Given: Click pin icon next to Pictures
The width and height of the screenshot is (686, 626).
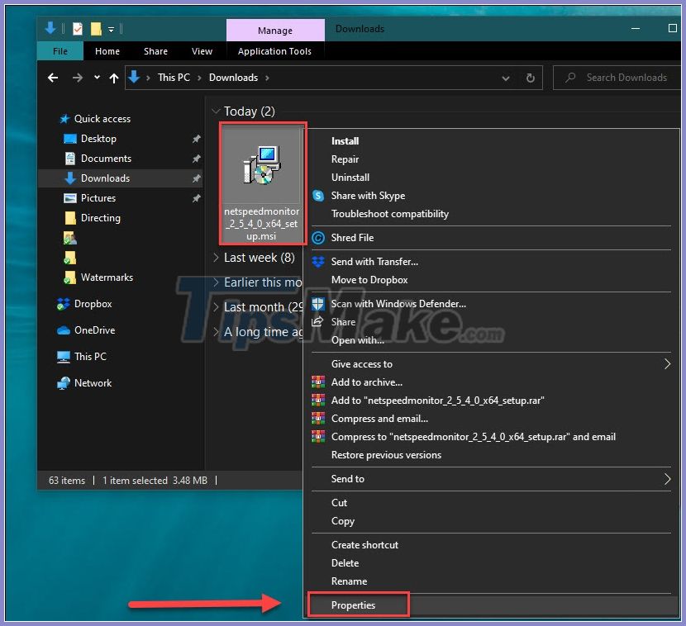Looking at the screenshot, I should tap(197, 198).
